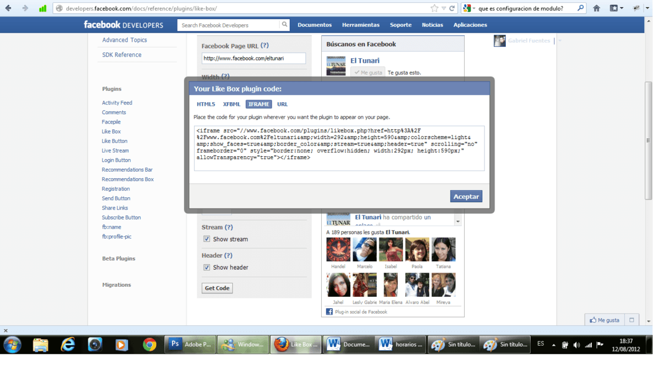653x367 pixels.
Task: Switch to Firefox Like Box taskbar item
Action: click(296, 344)
